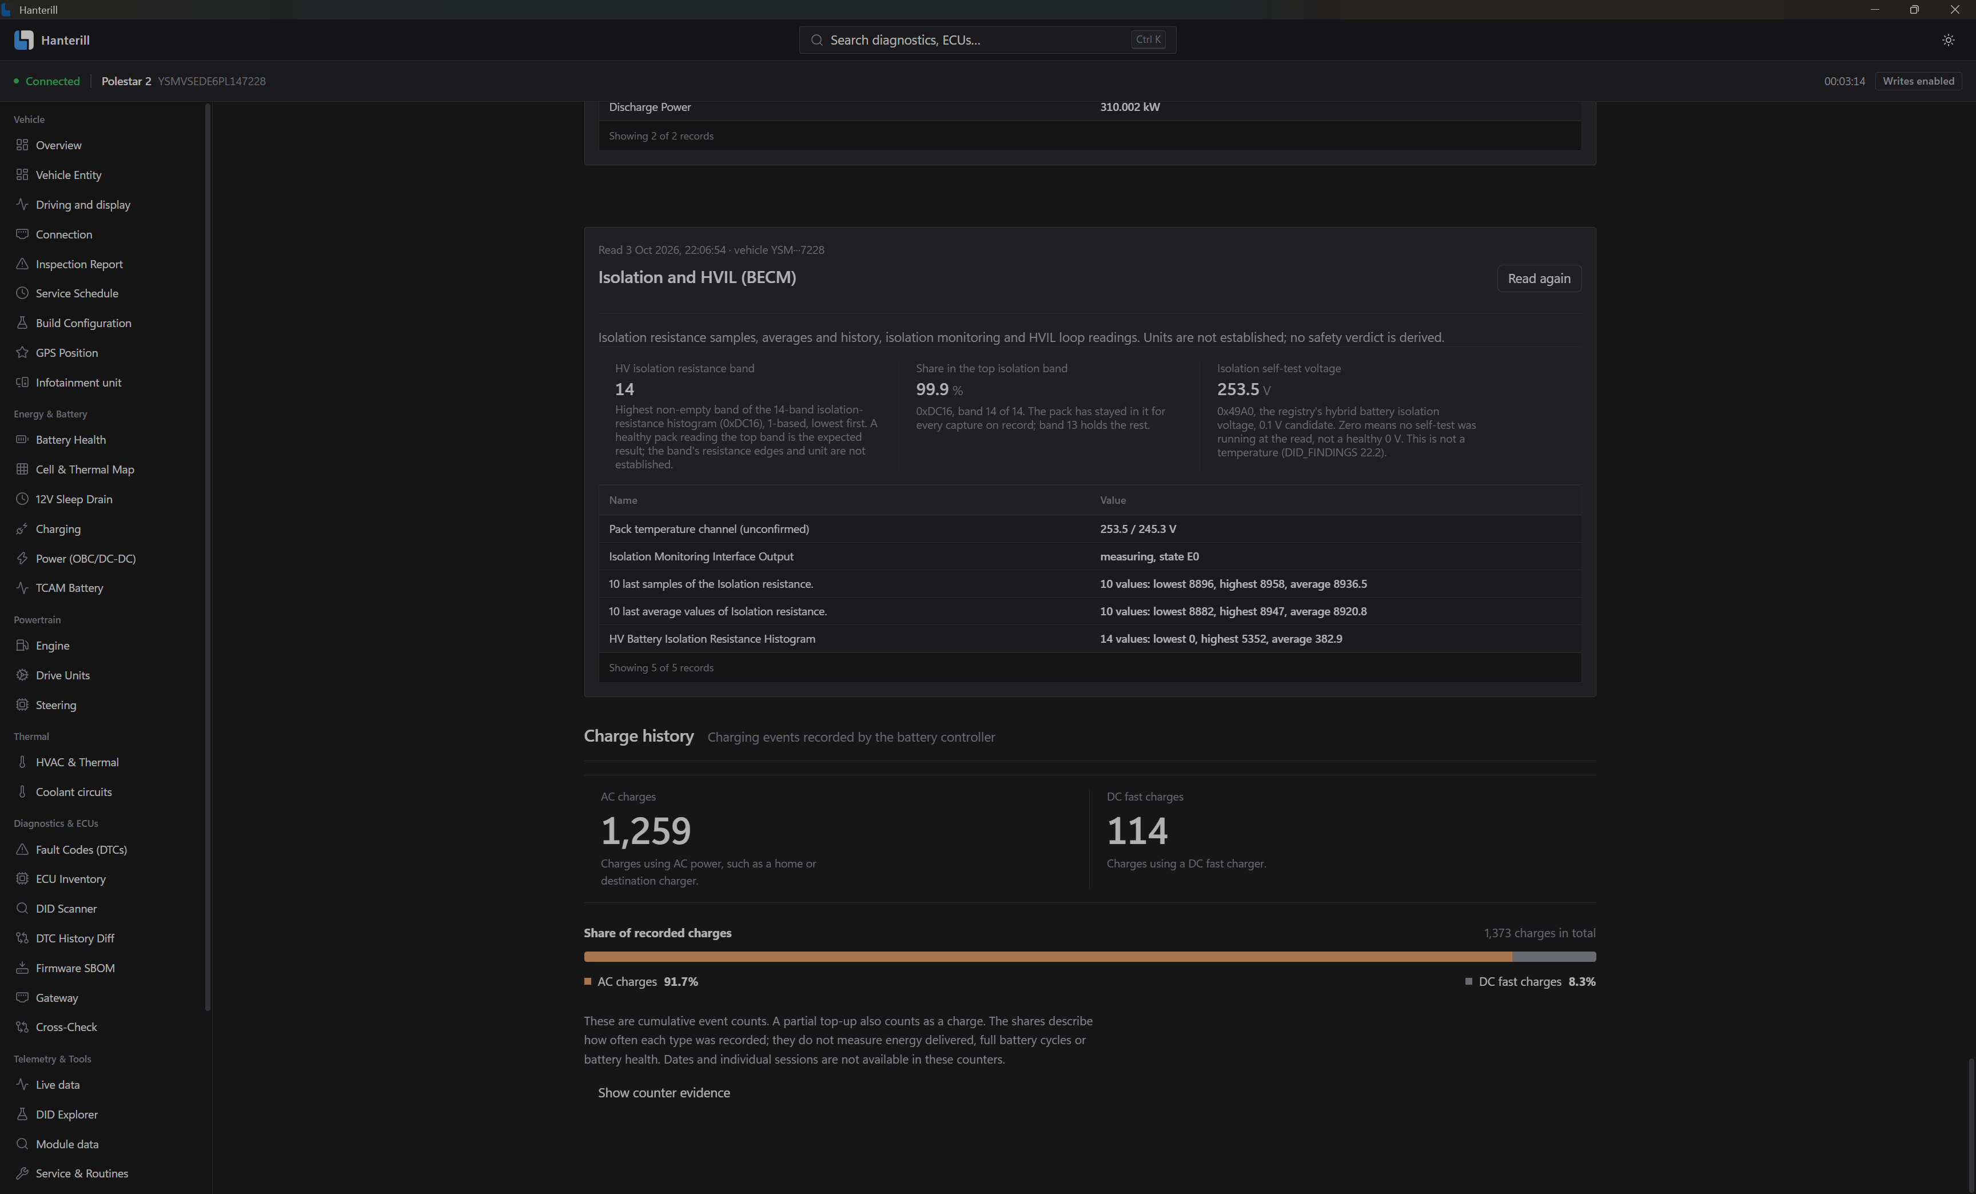1976x1194 pixels.
Task: Click the DC fast charges gray legend swatch
Action: [1468, 981]
